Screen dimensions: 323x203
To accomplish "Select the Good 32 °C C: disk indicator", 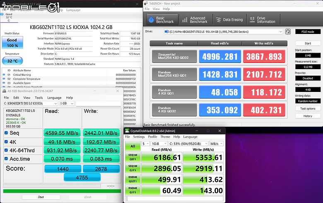I will (x=9, y=17).
